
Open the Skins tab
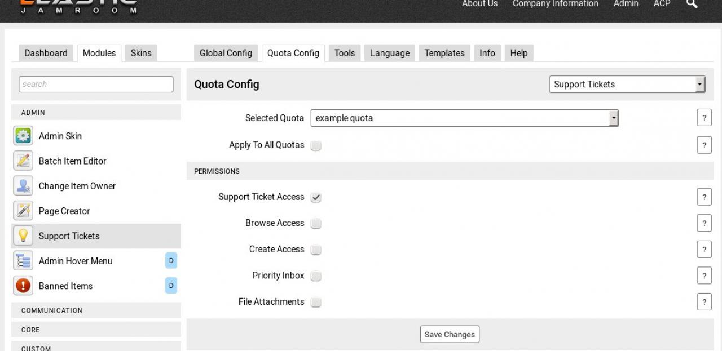[141, 53]
